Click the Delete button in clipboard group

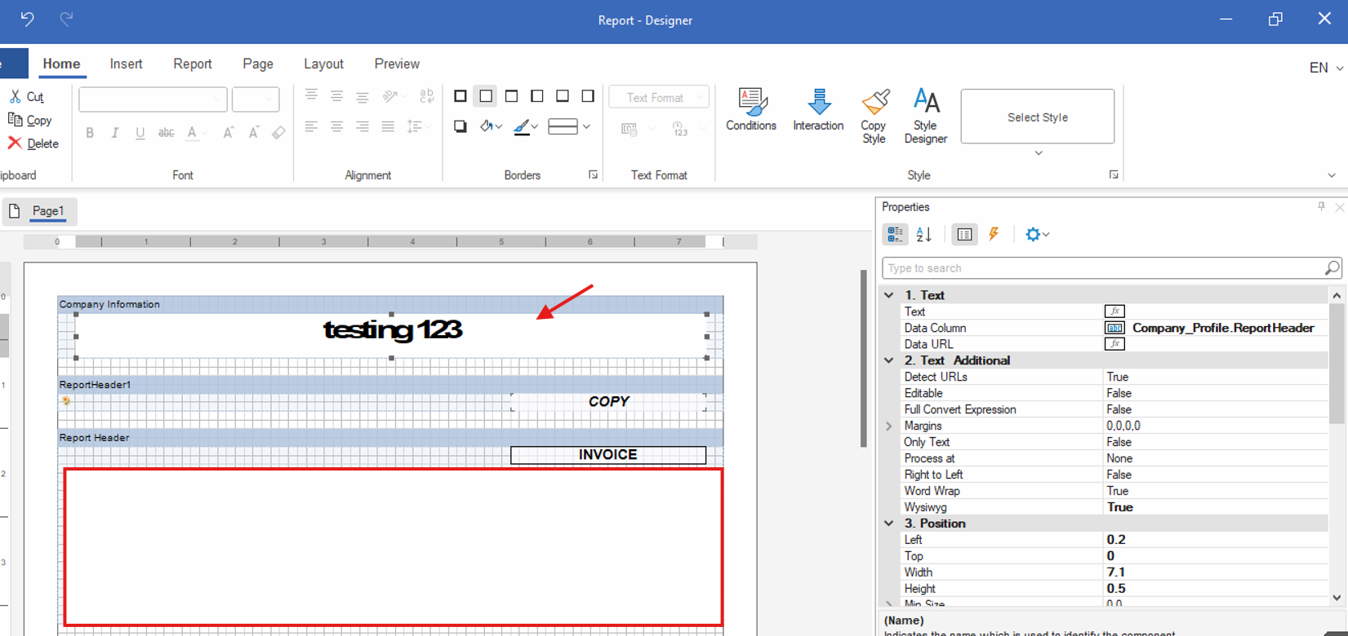pos(33,144)
